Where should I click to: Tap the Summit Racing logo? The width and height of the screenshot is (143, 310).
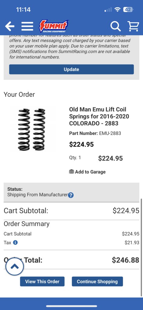point(54,26)
